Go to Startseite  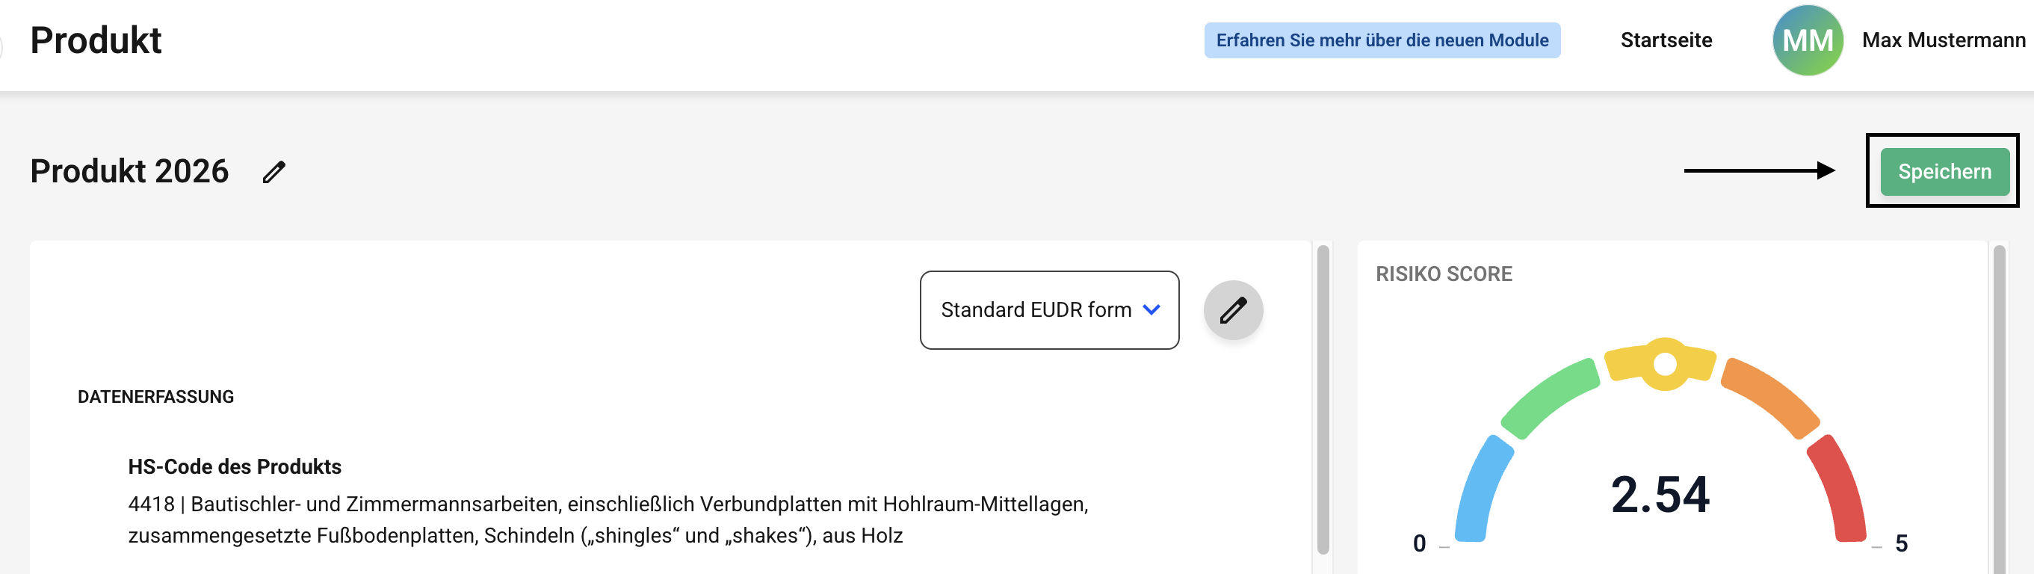tap(1666, 40)
